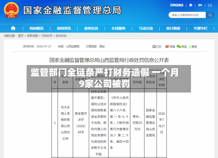Go to 派出机构 breadcrumb link

61,36
